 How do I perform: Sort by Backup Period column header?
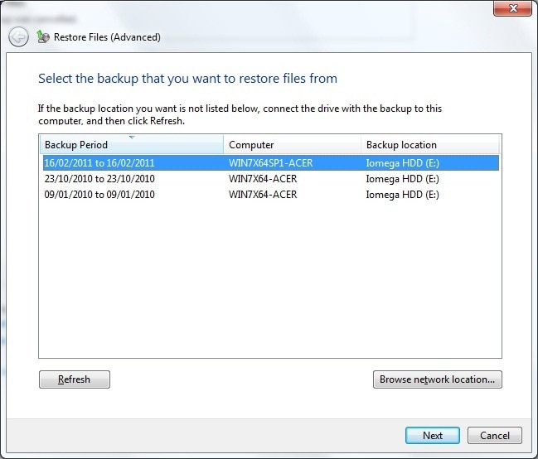coord(132,145)
